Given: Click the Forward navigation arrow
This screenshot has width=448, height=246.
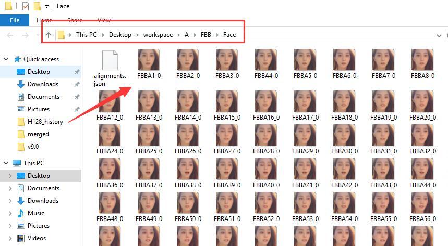Looking at the screenshot, I should 26,35.
